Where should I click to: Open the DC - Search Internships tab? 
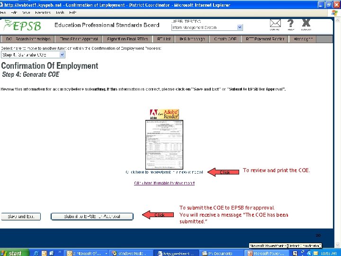tap(27, 39)
